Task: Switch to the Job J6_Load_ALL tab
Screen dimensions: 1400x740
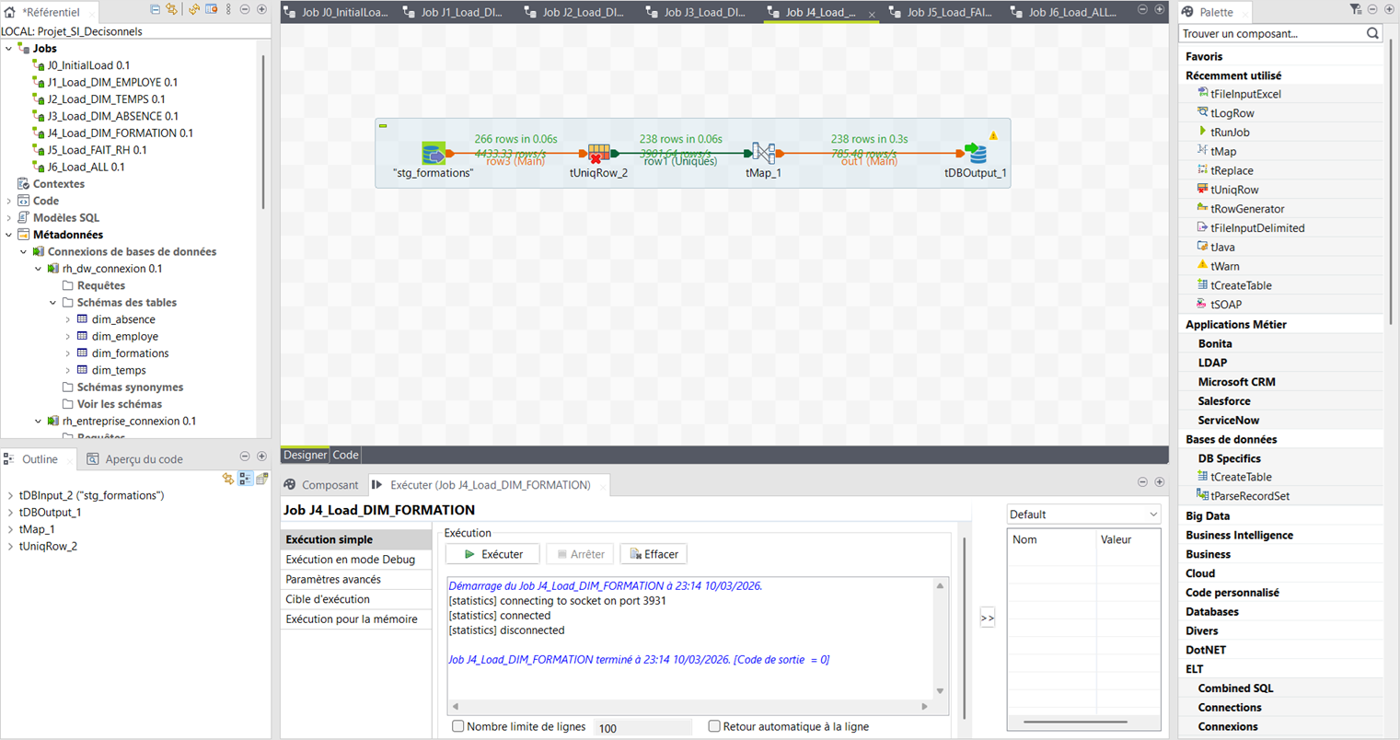Action: (x=1071, y=13)
